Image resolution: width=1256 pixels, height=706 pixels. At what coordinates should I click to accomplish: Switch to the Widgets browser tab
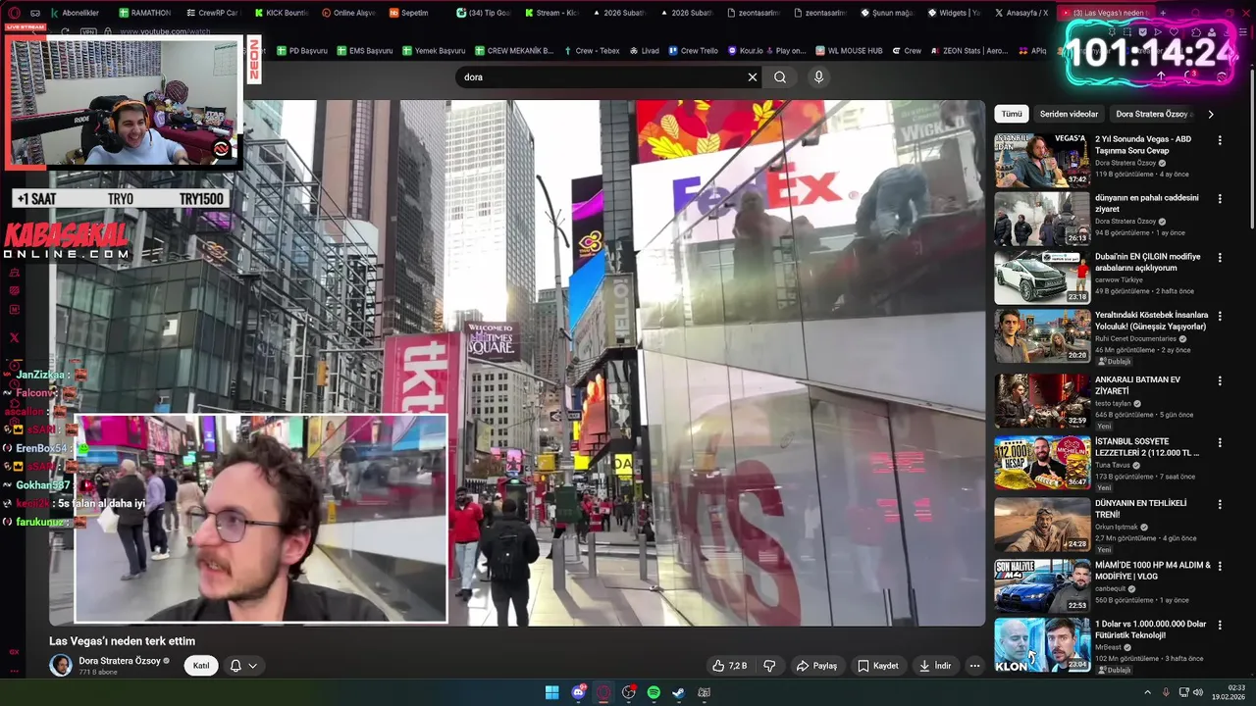point(952,13)
